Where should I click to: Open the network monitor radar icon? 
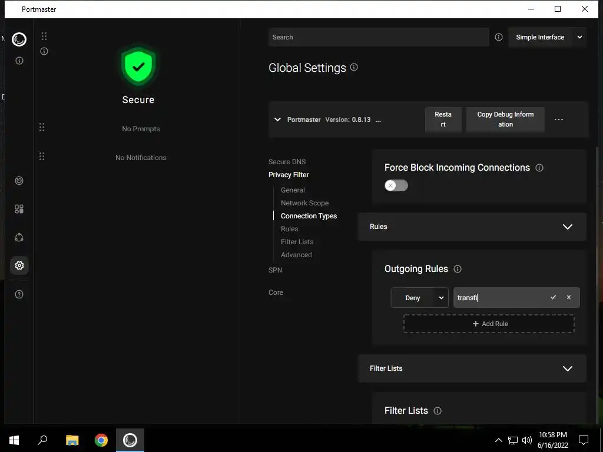(19, 181)
